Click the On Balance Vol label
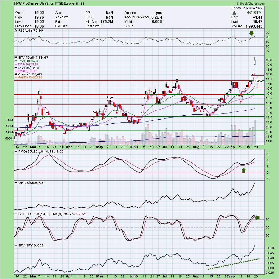The image size is (279, 279). (x=31, y=183)
